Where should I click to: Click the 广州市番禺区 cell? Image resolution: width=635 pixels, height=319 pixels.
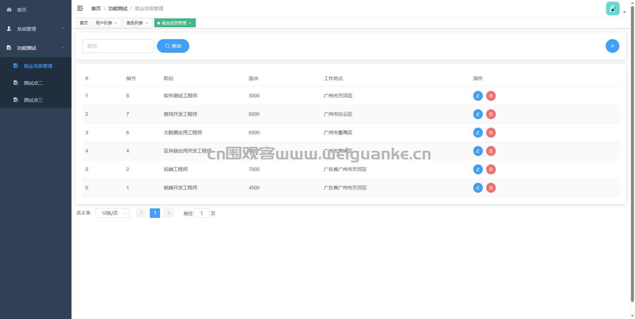338,132
